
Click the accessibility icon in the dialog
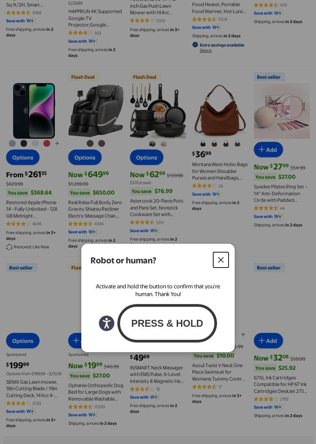107,323
